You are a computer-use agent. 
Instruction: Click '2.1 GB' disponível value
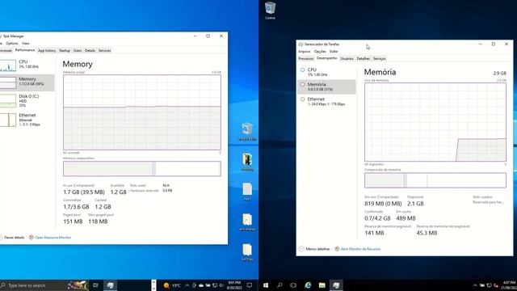pyautogui.click(x=415, y=204)
